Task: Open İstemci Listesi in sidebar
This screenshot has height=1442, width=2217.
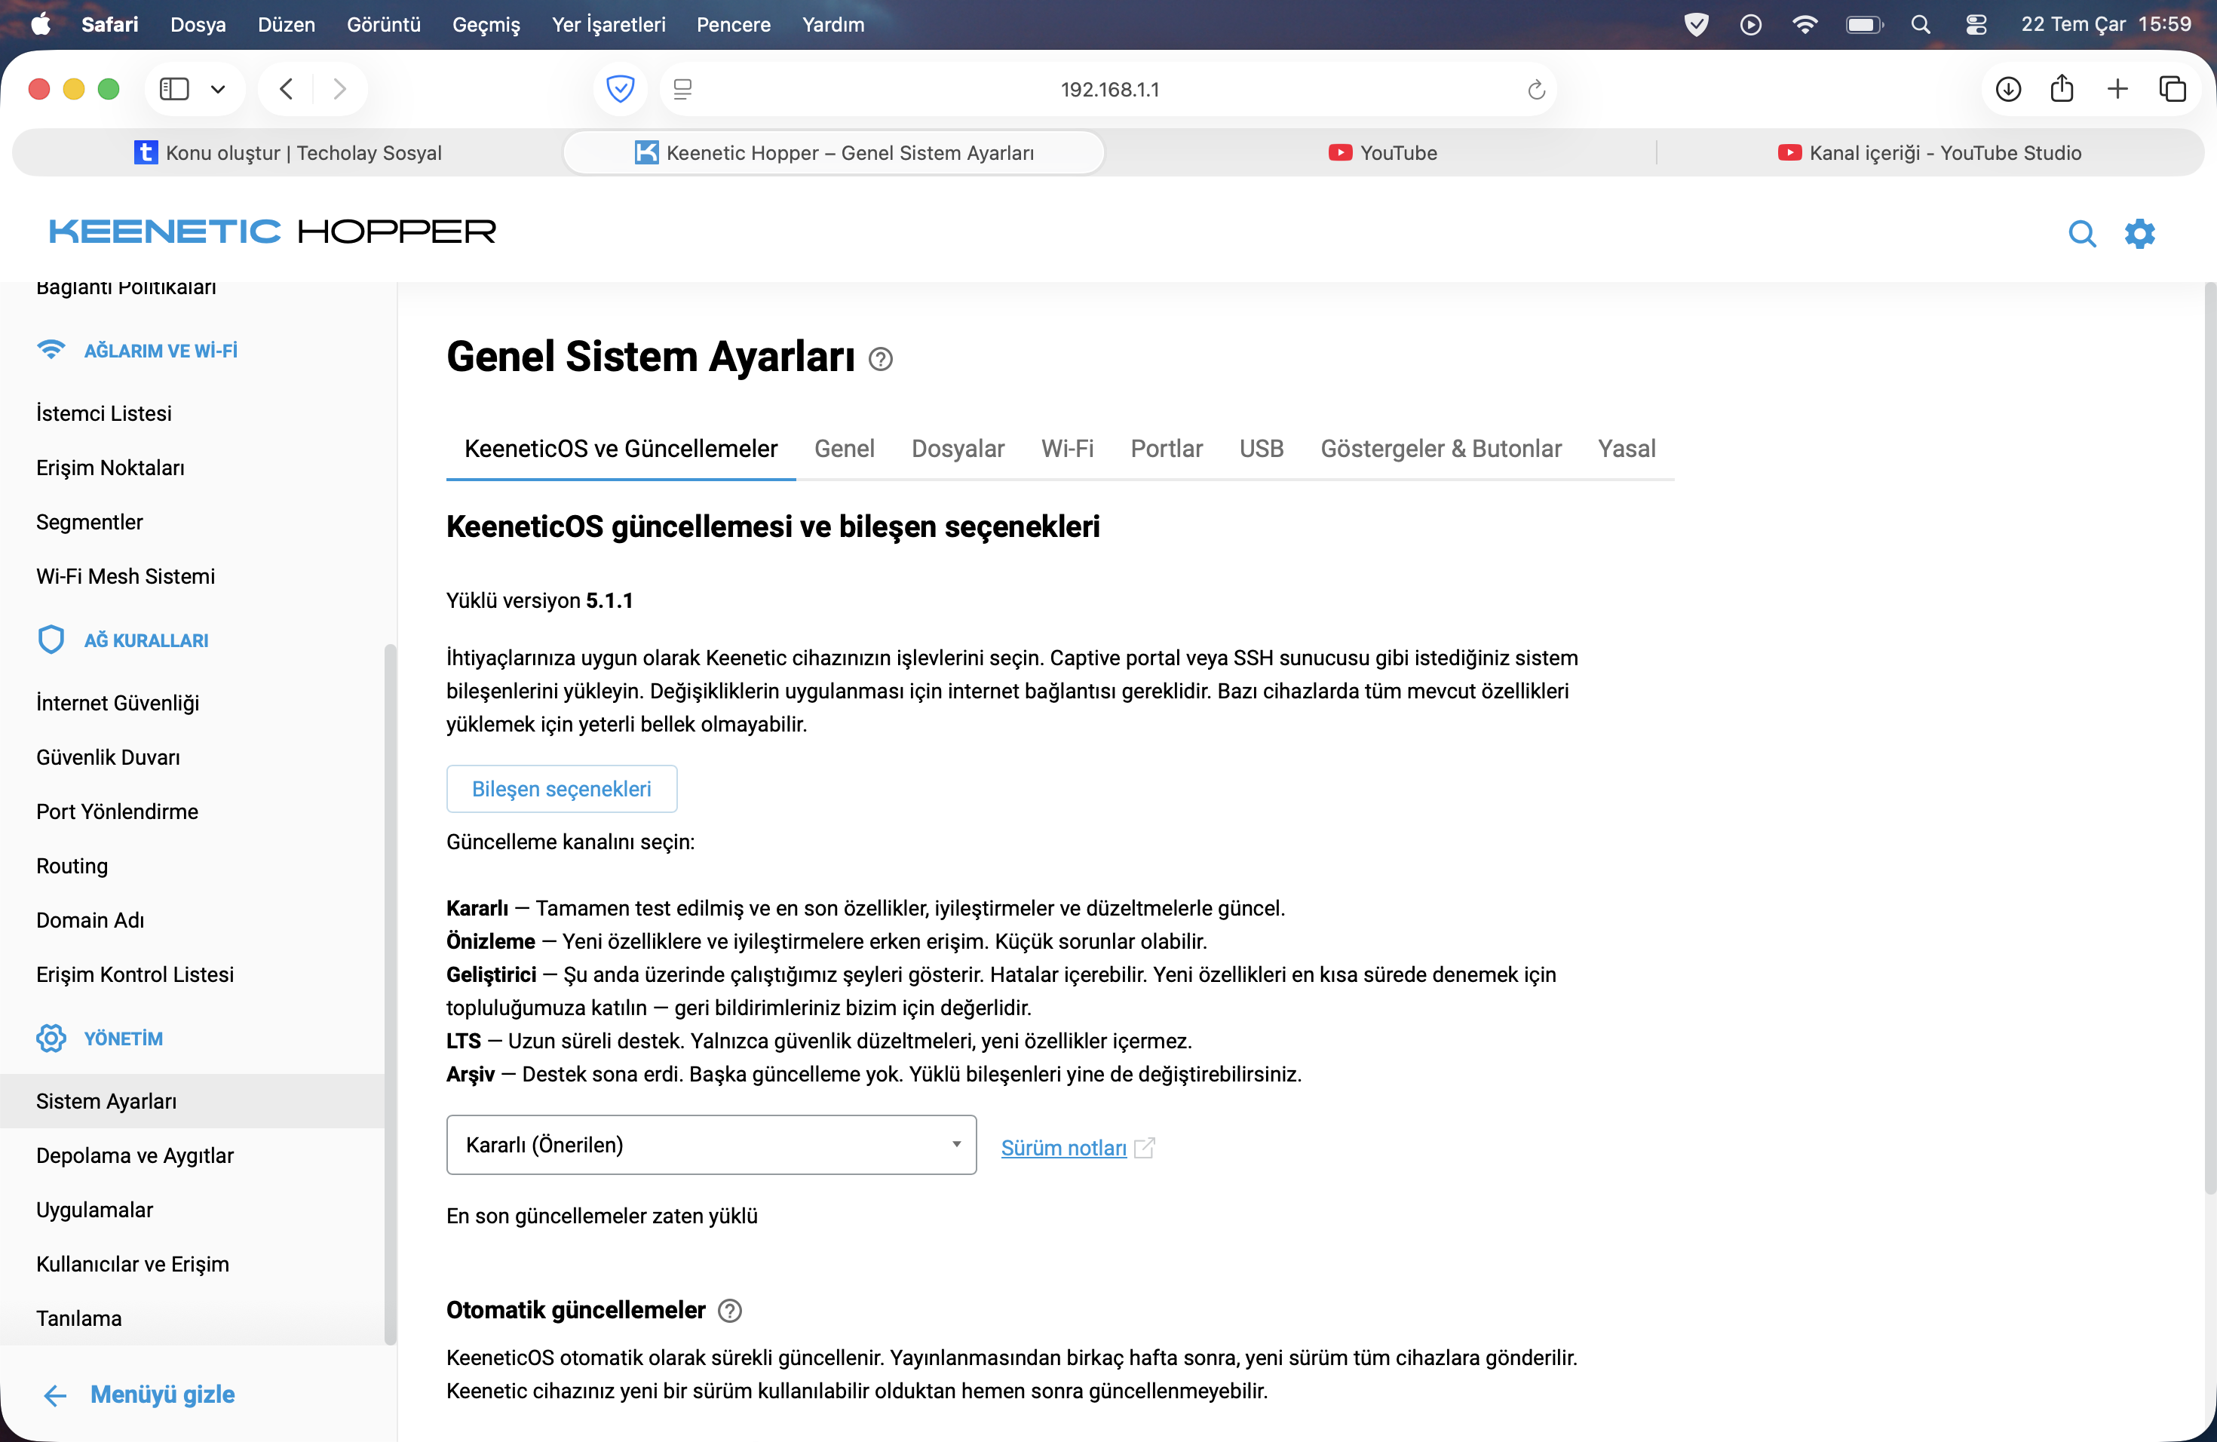Action: [103, 413]
